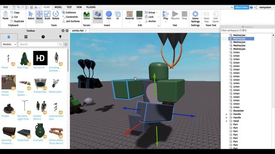The width and height of the screenshot is (275, 154).
Task: Select the Pine Tree model
Action: (x=24, y=60)
